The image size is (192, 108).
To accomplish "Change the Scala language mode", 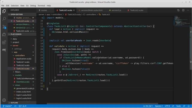I will 178,106.
